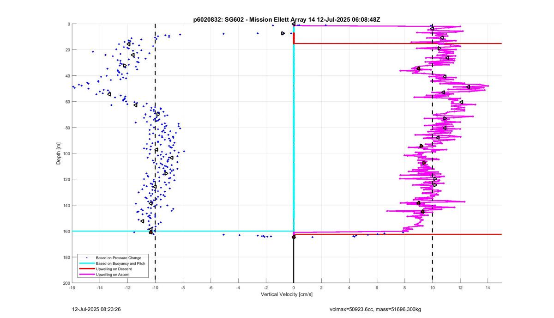Click the '-16' velocity tick label

[x=72, y=287]
